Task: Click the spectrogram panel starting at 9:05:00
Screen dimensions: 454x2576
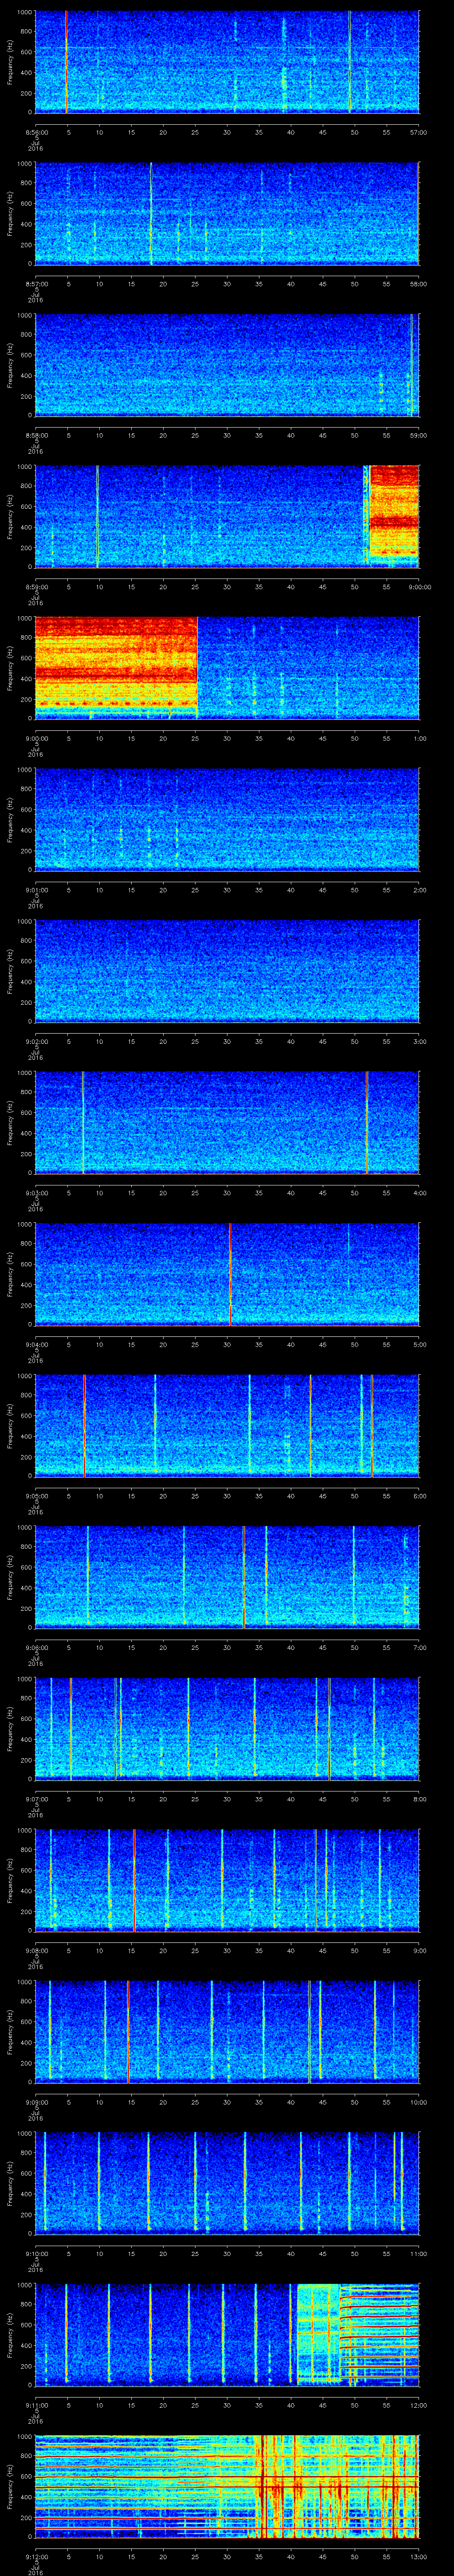Action: pos(227,1426)
